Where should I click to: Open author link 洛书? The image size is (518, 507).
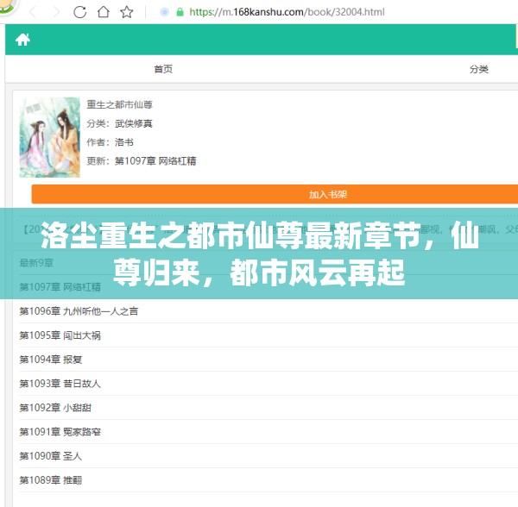pyautogui.click(x=124, y=142)
